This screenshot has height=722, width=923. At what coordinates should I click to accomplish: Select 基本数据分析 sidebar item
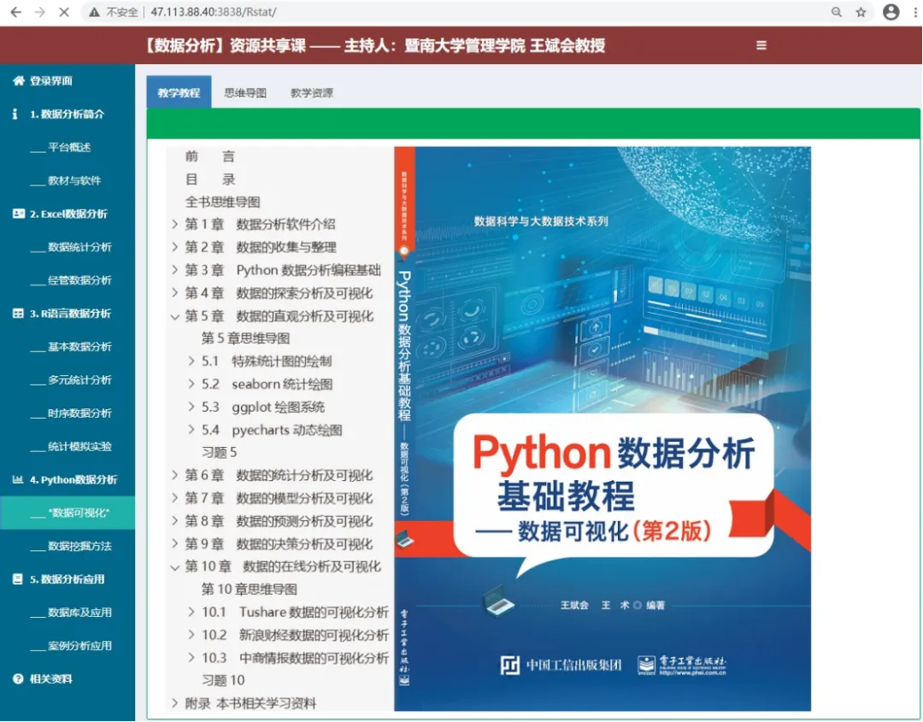coord(68,347)
